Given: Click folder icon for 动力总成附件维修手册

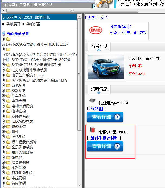Looking at the screenshot, I should click(x=8, y=70).
